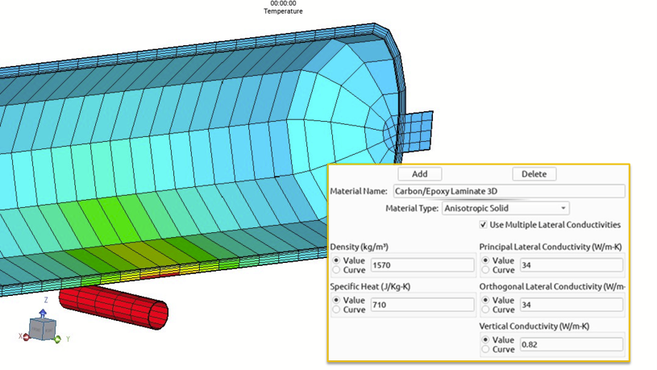Viewport: 657px width, 370px height.
Task: Open the Material Type dropdown
Action: pos(505,208)
